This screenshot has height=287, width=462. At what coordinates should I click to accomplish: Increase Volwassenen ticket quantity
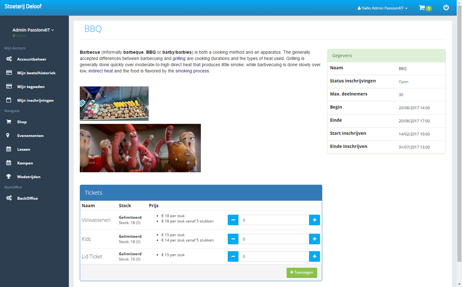pyautogui.click(x=314, y=220)
